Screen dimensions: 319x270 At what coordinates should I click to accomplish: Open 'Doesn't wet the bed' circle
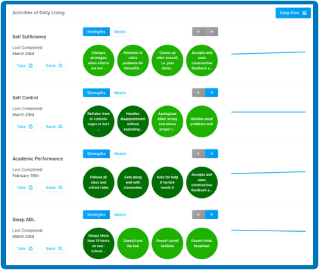point(133,243)
